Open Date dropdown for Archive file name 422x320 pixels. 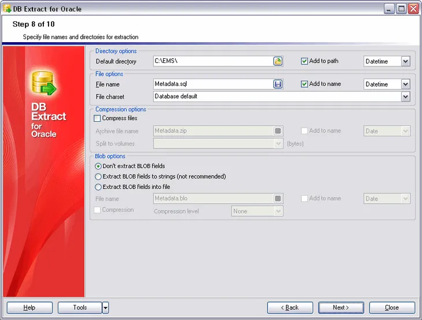(x=405, y=131)
